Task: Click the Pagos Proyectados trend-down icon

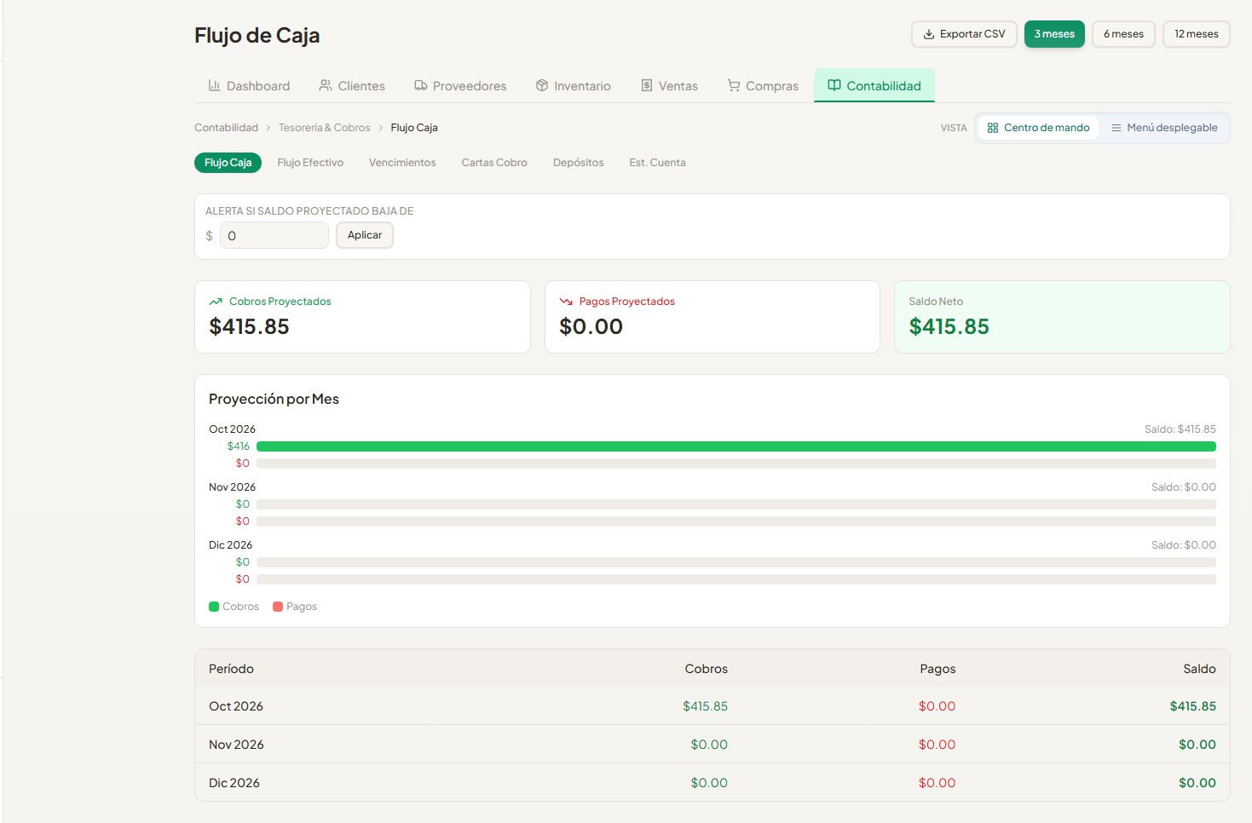Action: (566, 302)
